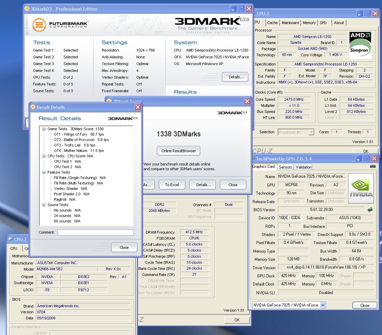382x335 pixels.
Task: Collapse the CPU Tests tree node
Action: 44,156
